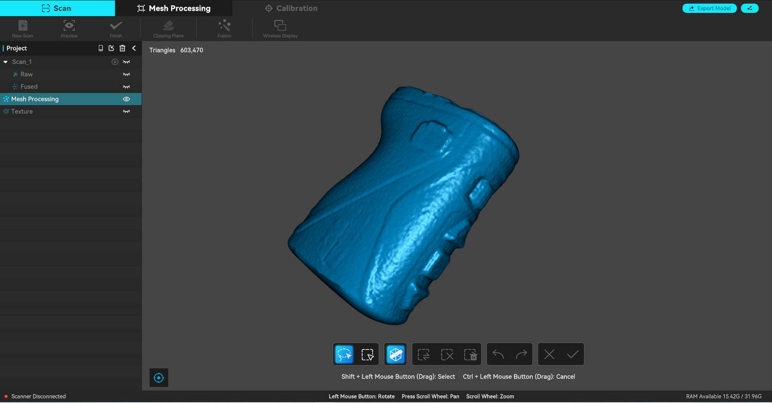This screenshot has height=403, width=772.
Task: Show the Texture layer
Action: click(x=126, y=112)
